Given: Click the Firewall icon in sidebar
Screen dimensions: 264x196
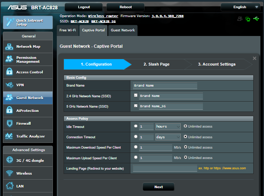Looking at the screenshot, I should click(x=10, y=123).
